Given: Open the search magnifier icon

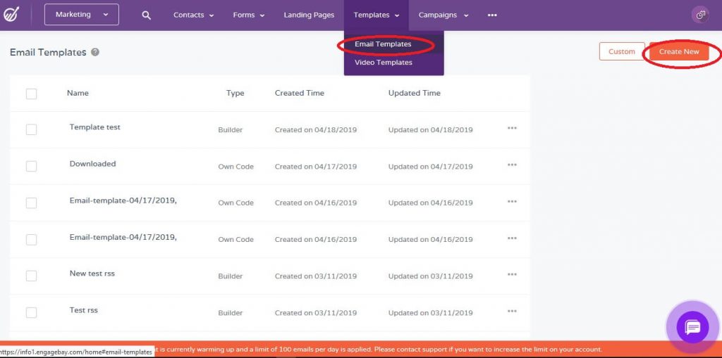Looking at the screenshot, I should tap(146, 15).
